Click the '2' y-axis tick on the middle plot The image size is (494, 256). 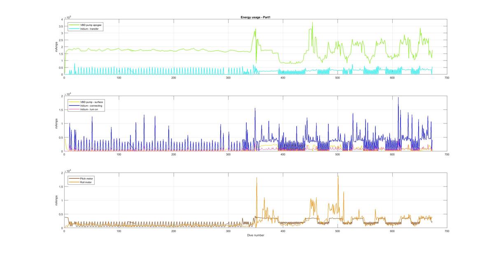click(x=62, y=96)
